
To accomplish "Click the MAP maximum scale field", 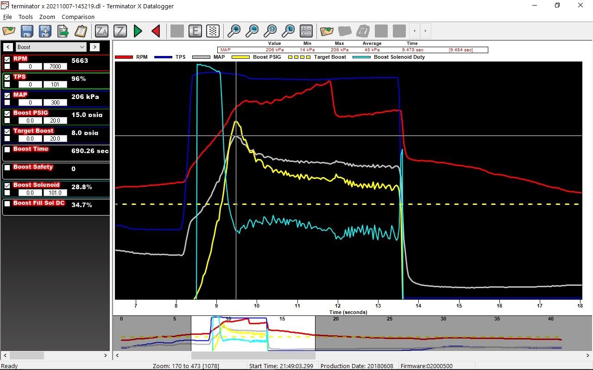I will [x=55, y=103].
